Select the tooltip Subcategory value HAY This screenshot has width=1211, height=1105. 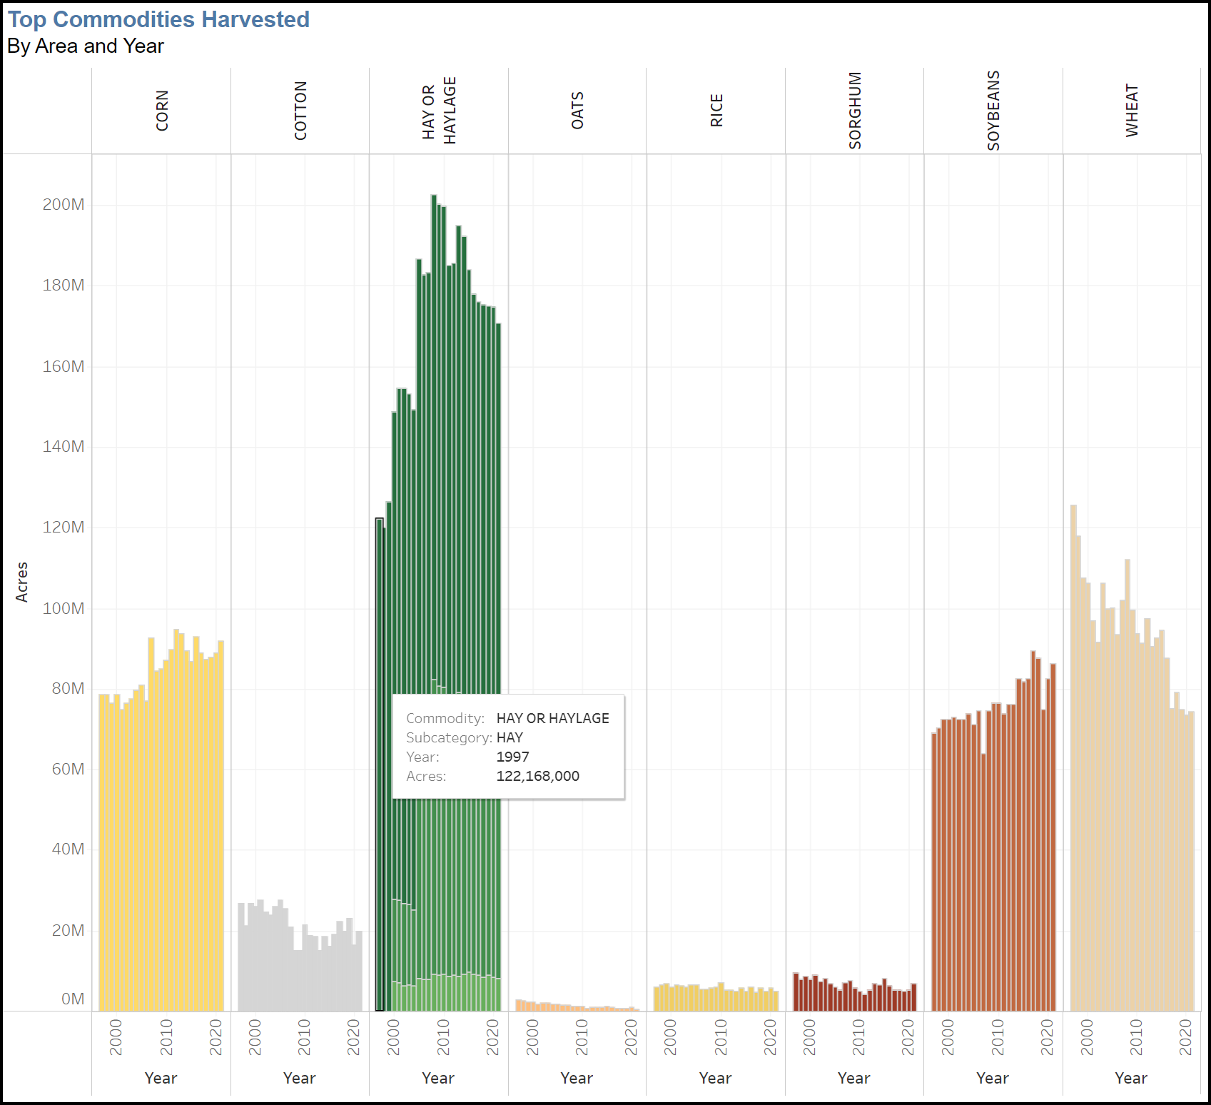coord(510,737)
